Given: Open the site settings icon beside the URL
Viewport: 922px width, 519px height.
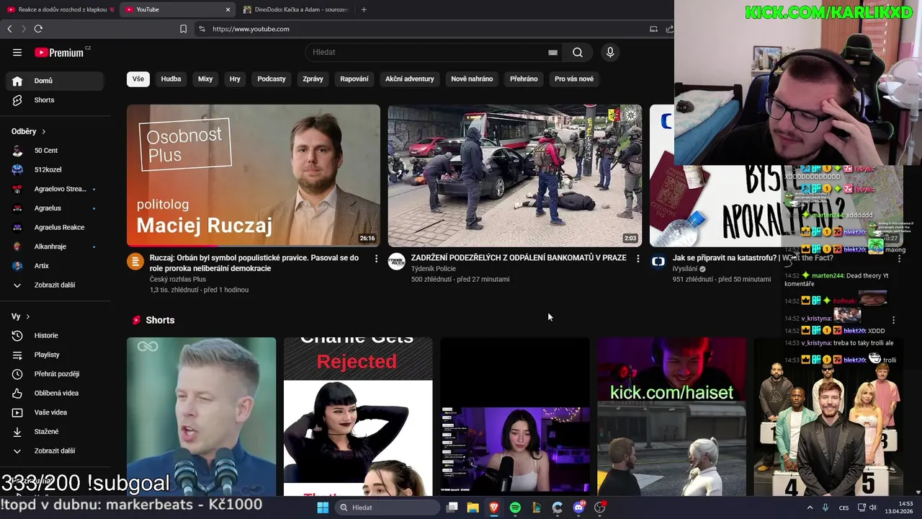Looking at the screenshot, I should (x=202, y=29).
